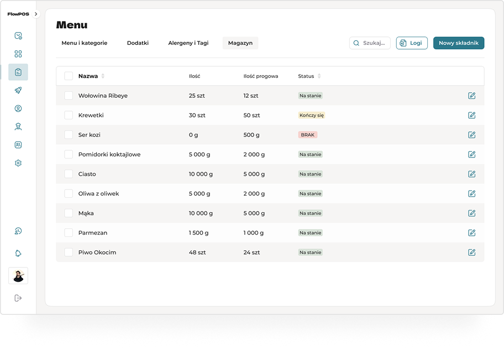Click the Szukaj search field
Screen dimensions: 504x348
coord(370,43)
